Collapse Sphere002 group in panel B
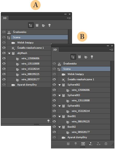The width and height of the screenshot is (116, 150). pos(59,85)
